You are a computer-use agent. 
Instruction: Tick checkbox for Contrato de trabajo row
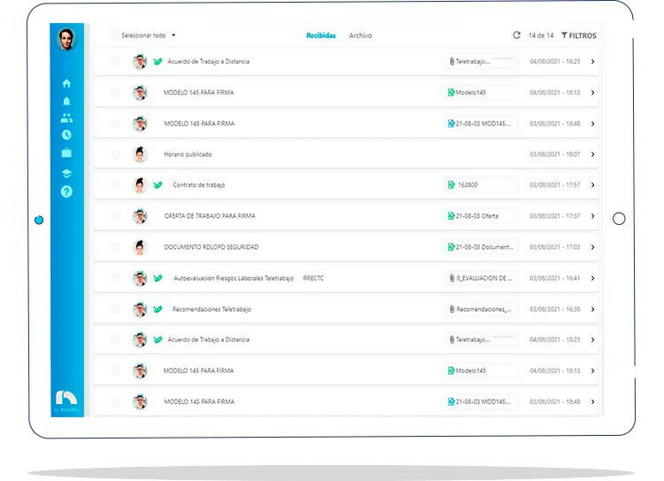coord(115,185)
